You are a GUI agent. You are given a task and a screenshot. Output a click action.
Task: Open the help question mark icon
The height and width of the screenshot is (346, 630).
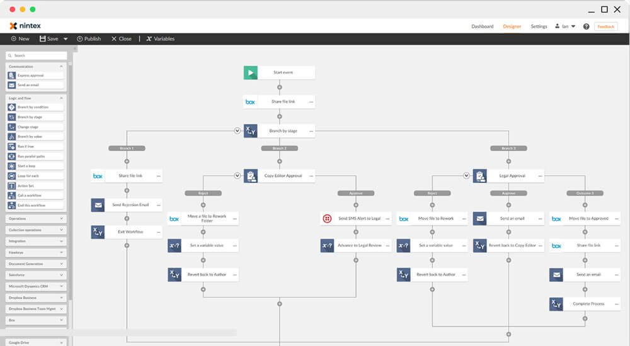[x=587, y=26]
